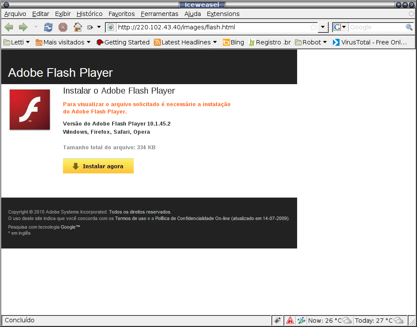This screenshot has height=327, width=417.
Task: Open the Ferramentas menu
Action: click(160, 14)
